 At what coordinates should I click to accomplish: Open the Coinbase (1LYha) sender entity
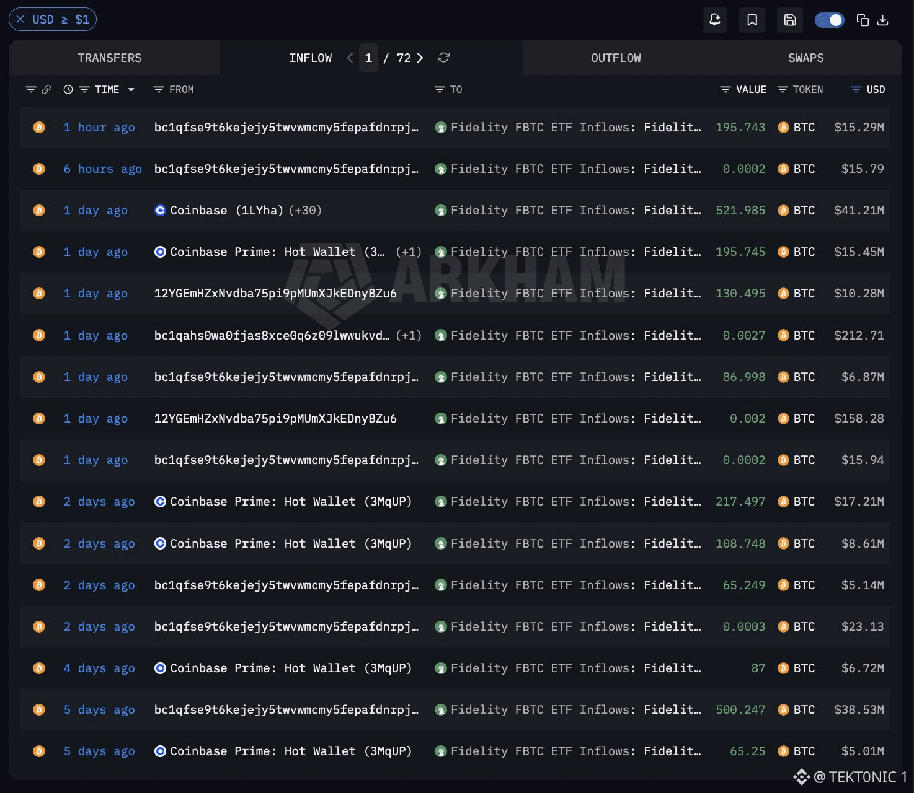click(x=226, y=210)
